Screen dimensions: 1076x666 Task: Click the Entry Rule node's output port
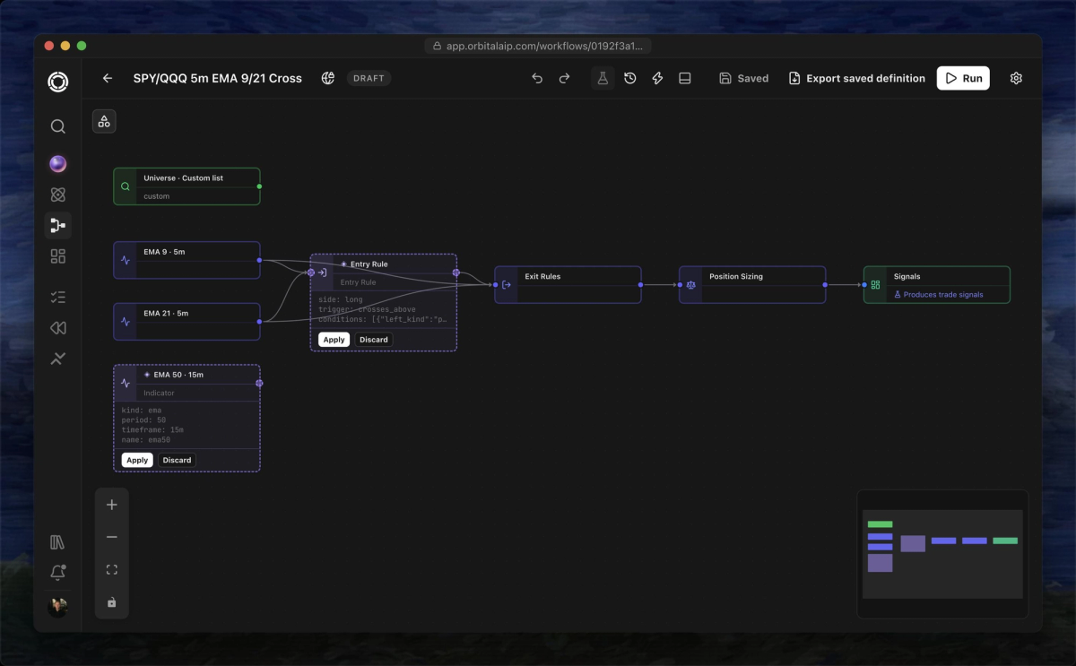coord(456,272)
